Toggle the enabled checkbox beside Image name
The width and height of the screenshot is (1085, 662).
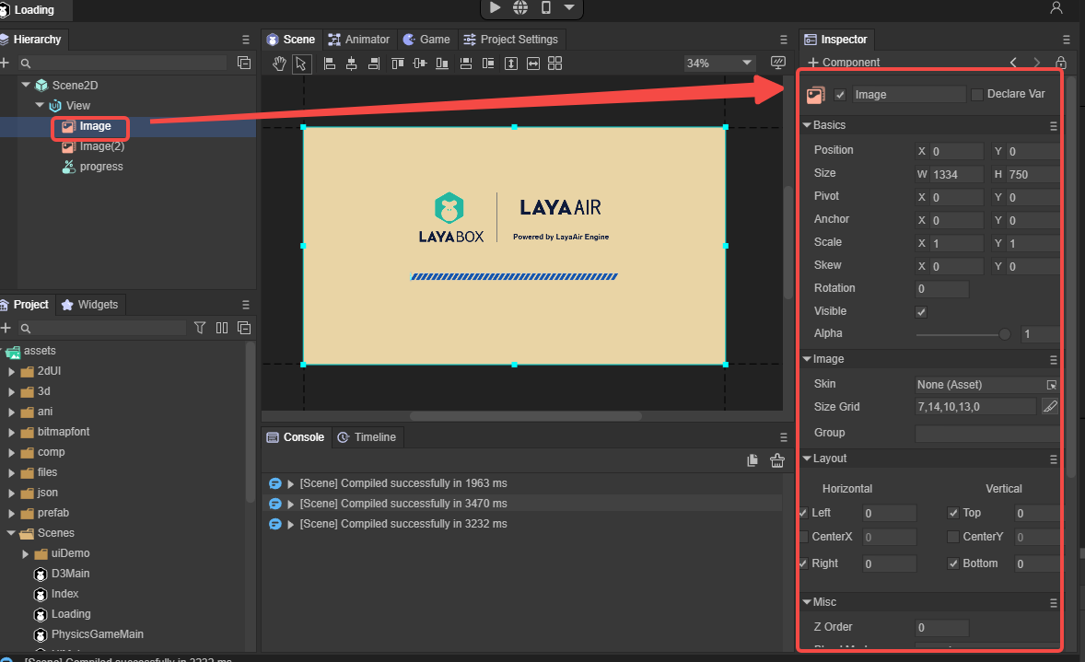pos(840,95)
